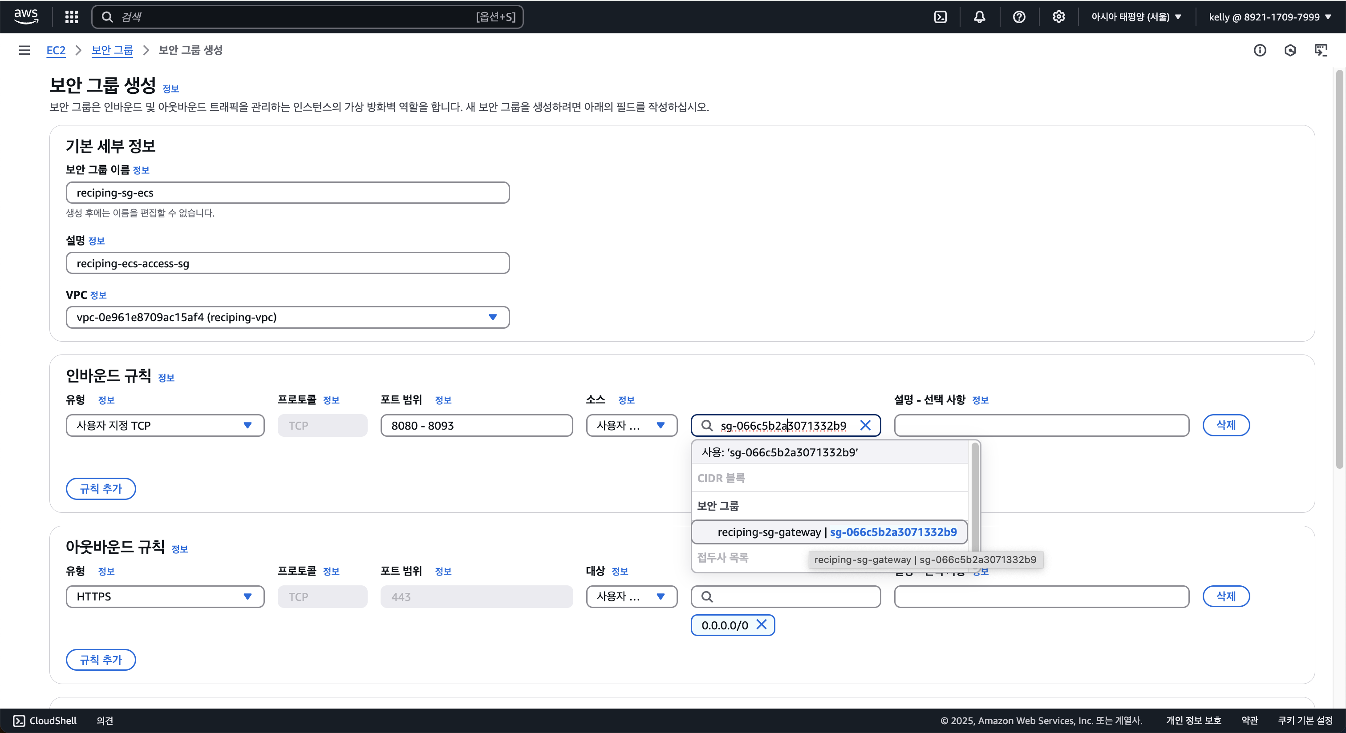This screenshot has height=733, width=1346.
Task: Click 규칙 추가 button under inbound rules
Action: [x=101, y=488]
